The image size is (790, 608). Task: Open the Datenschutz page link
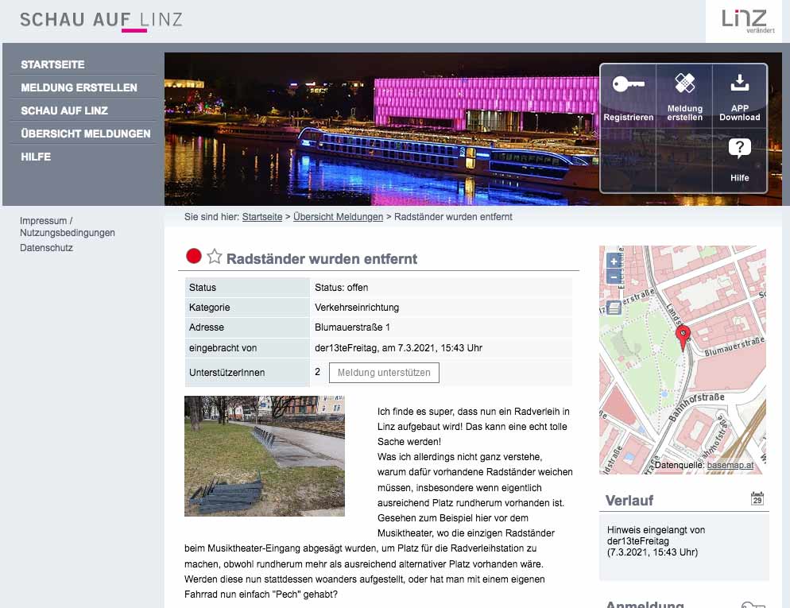(x=46, y=248)
